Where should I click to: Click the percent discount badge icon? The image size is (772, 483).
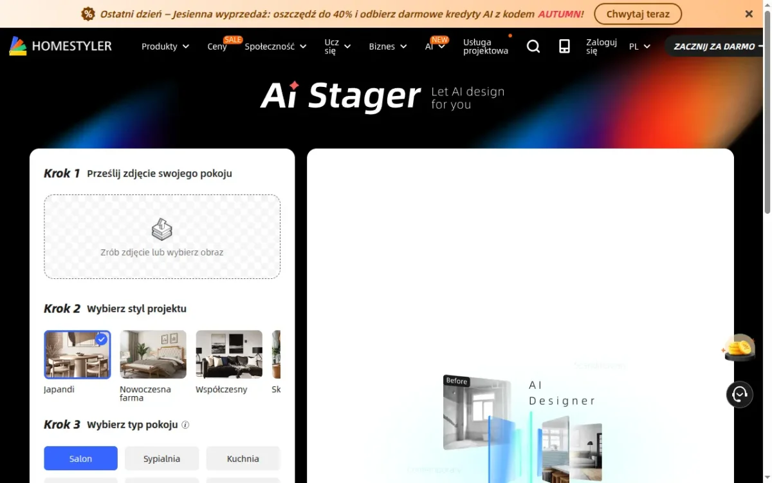tap(88, 14)
